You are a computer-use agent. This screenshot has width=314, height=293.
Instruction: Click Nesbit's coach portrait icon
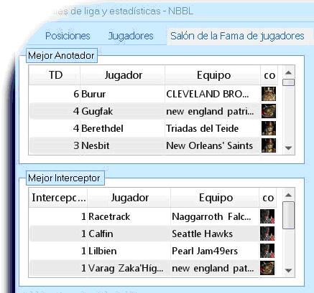pyautogui.click(x=269, y=145)
